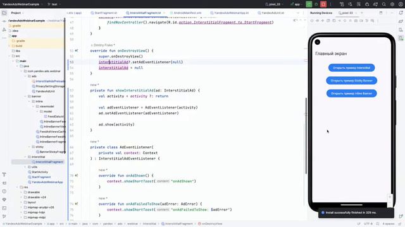Switch to AndroidManifest.xml tab

click(185, 13)
